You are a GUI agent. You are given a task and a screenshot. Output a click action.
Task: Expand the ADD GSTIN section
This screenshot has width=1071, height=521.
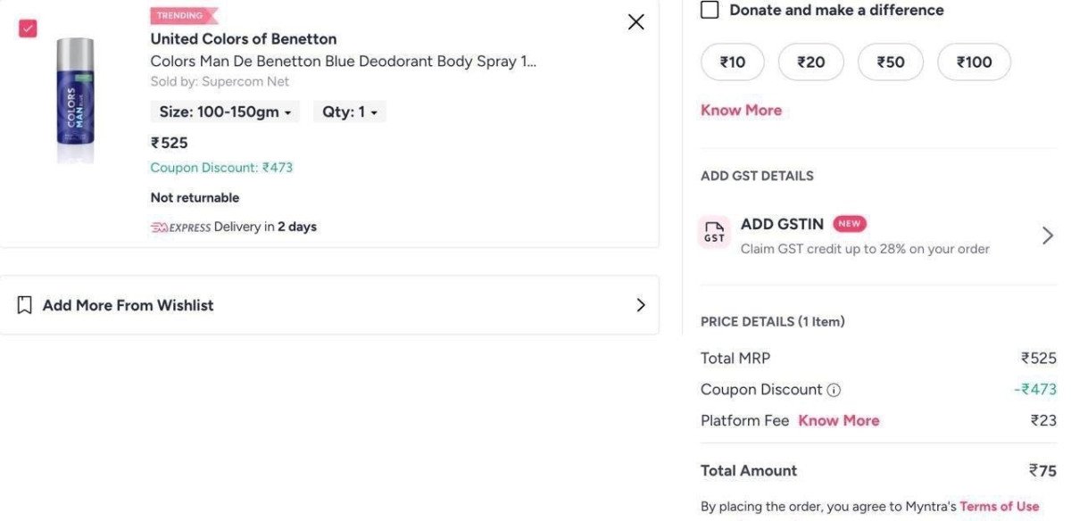tap(1047, 235)
